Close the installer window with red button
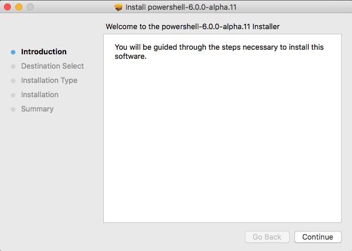Image resolution: width=352 pixels, height=251 pixels. (8, 7)
